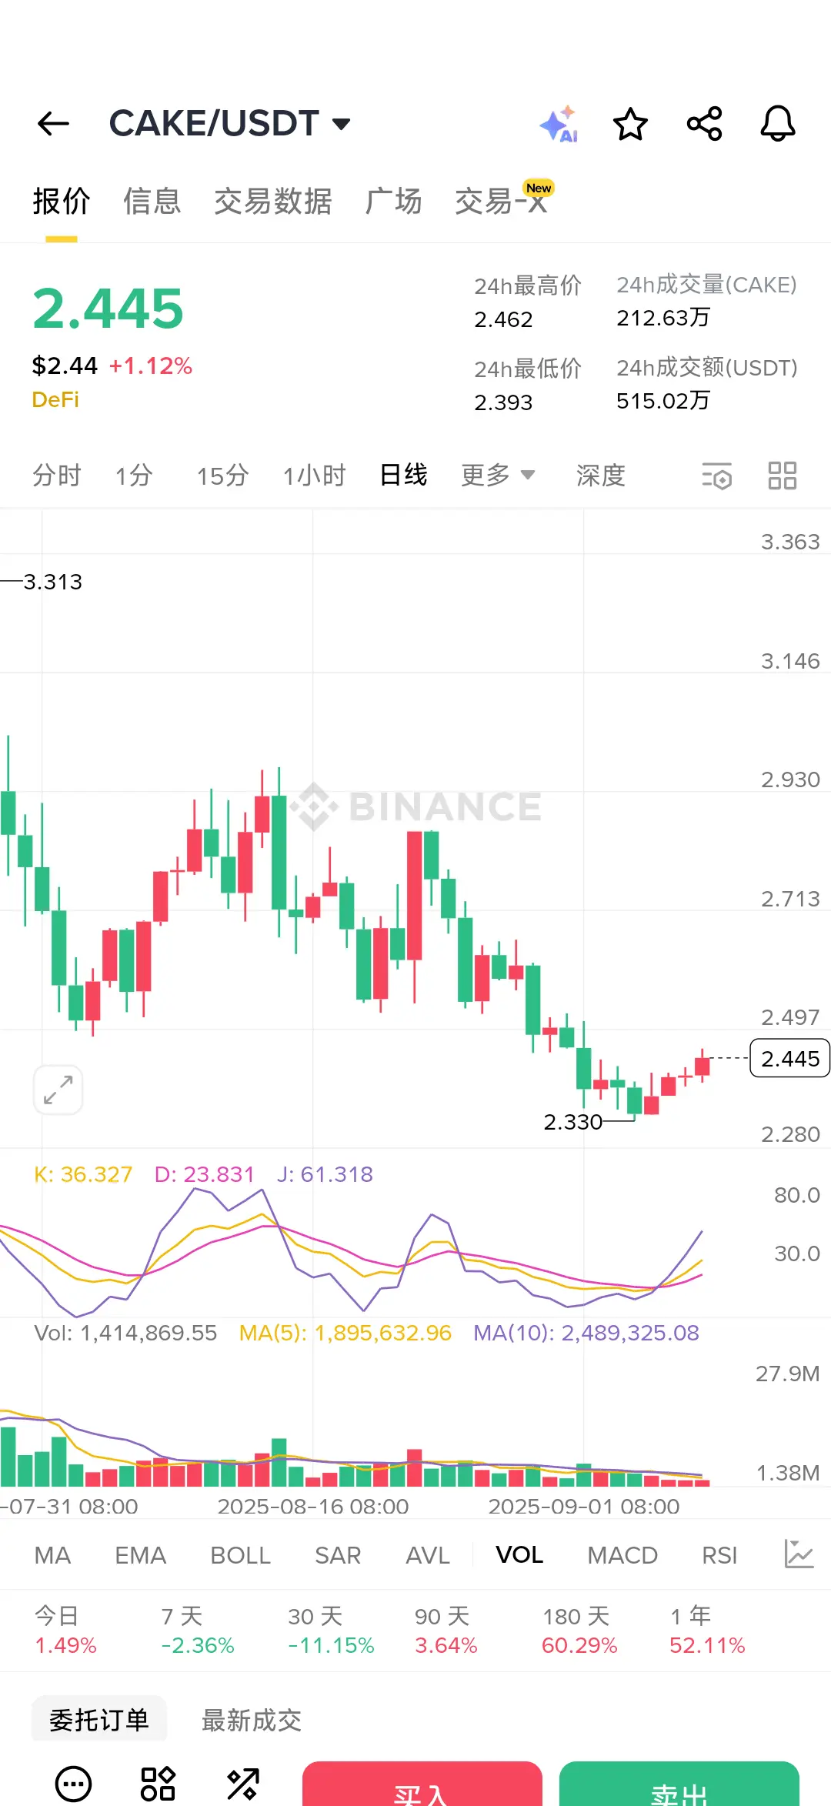Open the bottom bar grid widgets icon
This screenshot has width=831, height=1806.
158,1784
